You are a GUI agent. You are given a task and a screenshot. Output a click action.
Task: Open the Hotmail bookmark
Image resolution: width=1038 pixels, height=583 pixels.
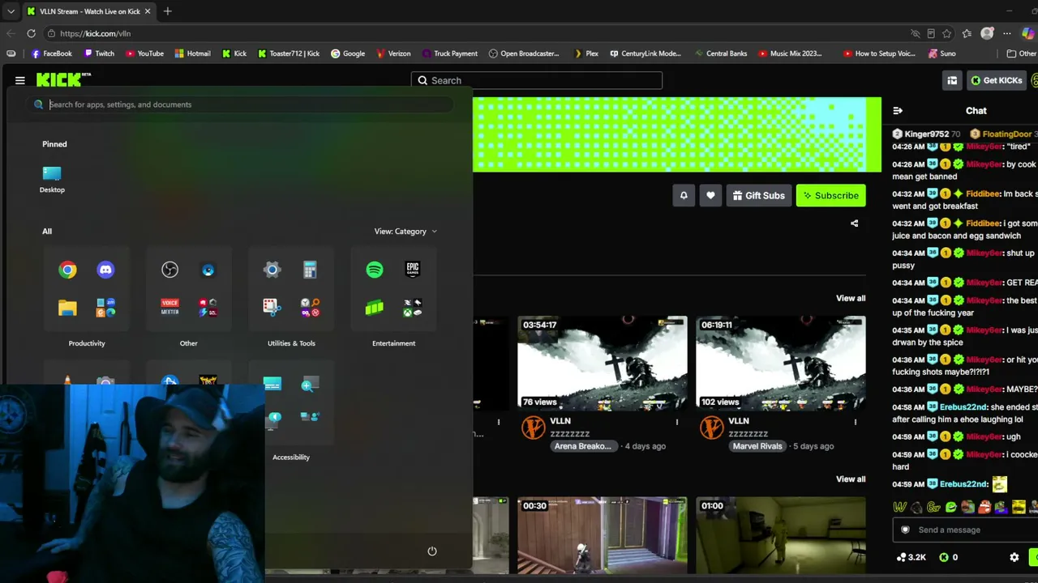pos(193,53)
